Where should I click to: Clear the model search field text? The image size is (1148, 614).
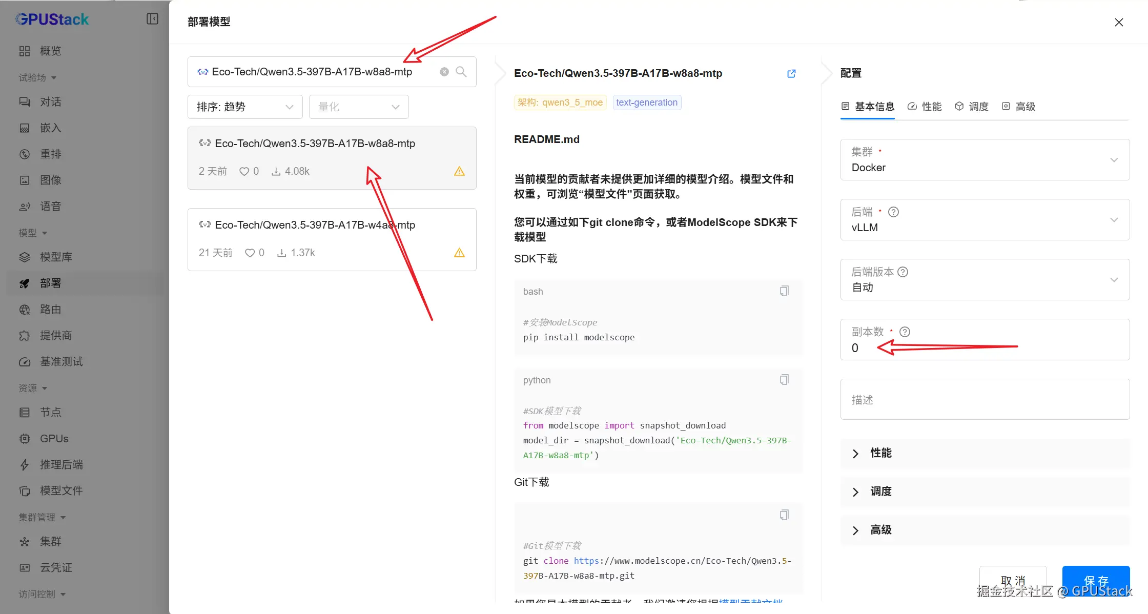tap(444, 72)
